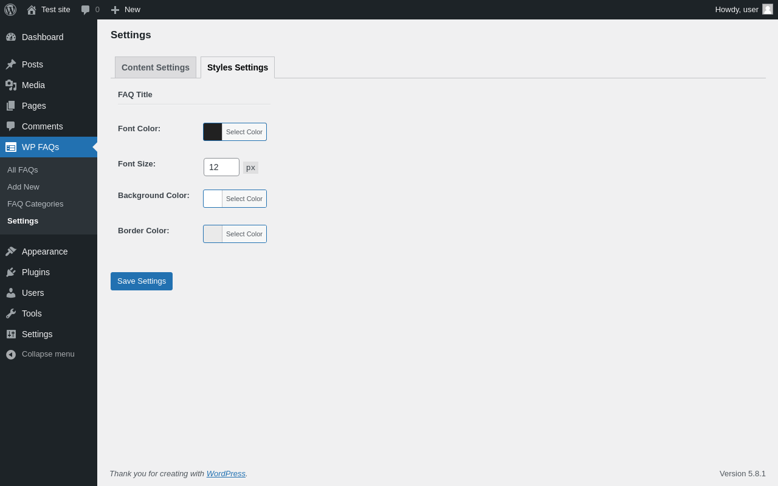Click the Version 5.8.1 text
Image resolution: width=778 pixels, height=486 pixels.
click(743, 474)
